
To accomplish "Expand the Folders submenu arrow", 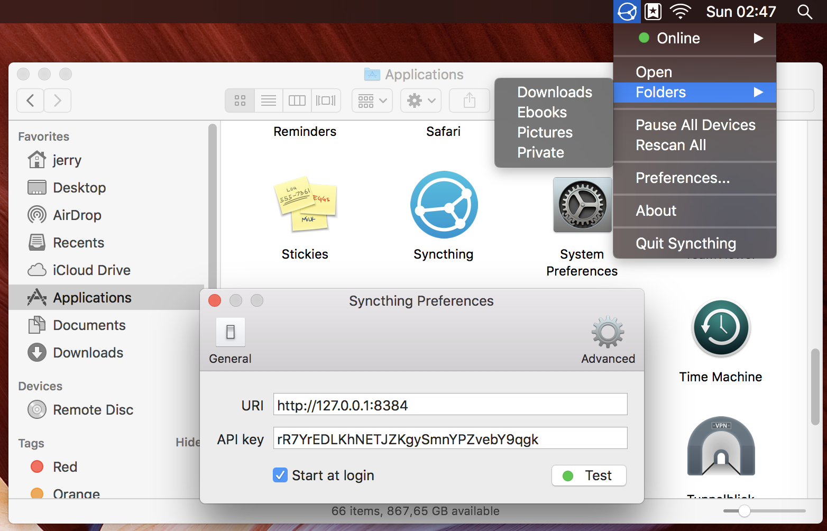I will (758, 92).
